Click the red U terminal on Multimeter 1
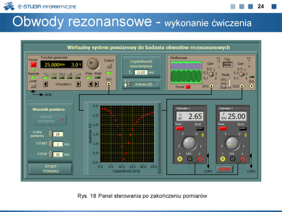282x212 pixels. tap(200, 159)
